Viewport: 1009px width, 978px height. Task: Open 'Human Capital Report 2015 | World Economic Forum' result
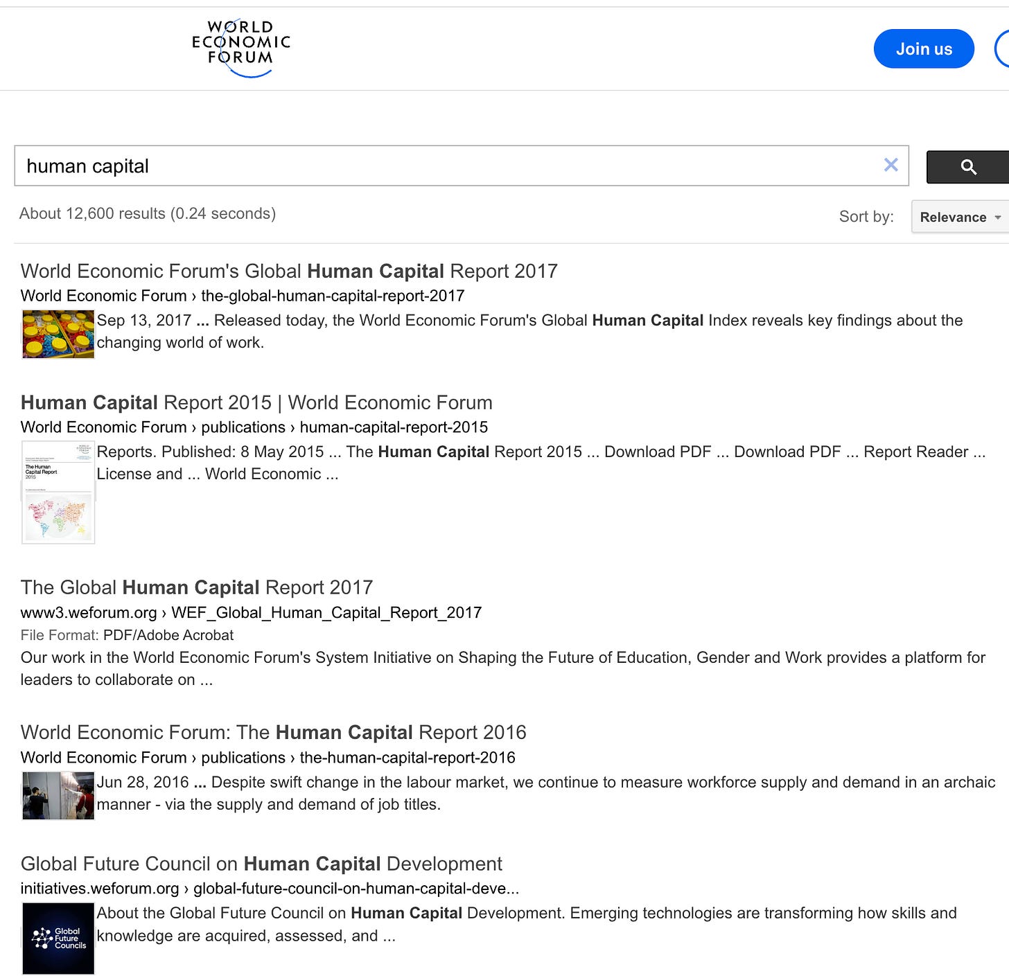coord(256,402)
